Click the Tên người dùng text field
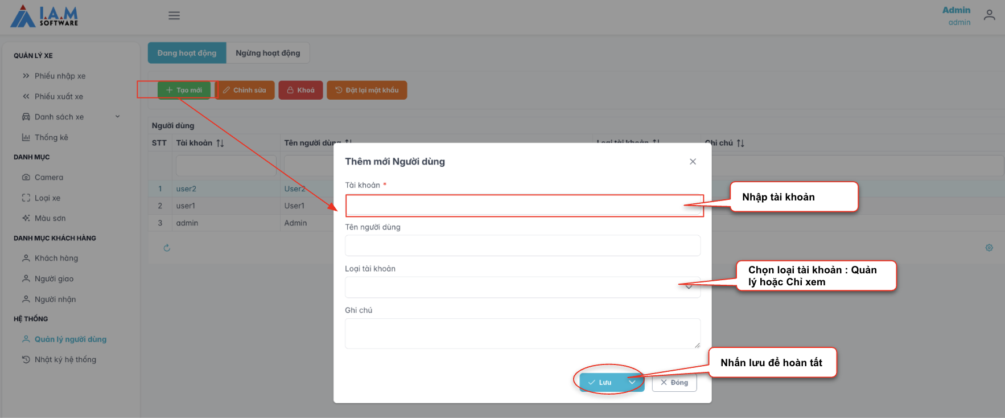 [x=522, y=245]
